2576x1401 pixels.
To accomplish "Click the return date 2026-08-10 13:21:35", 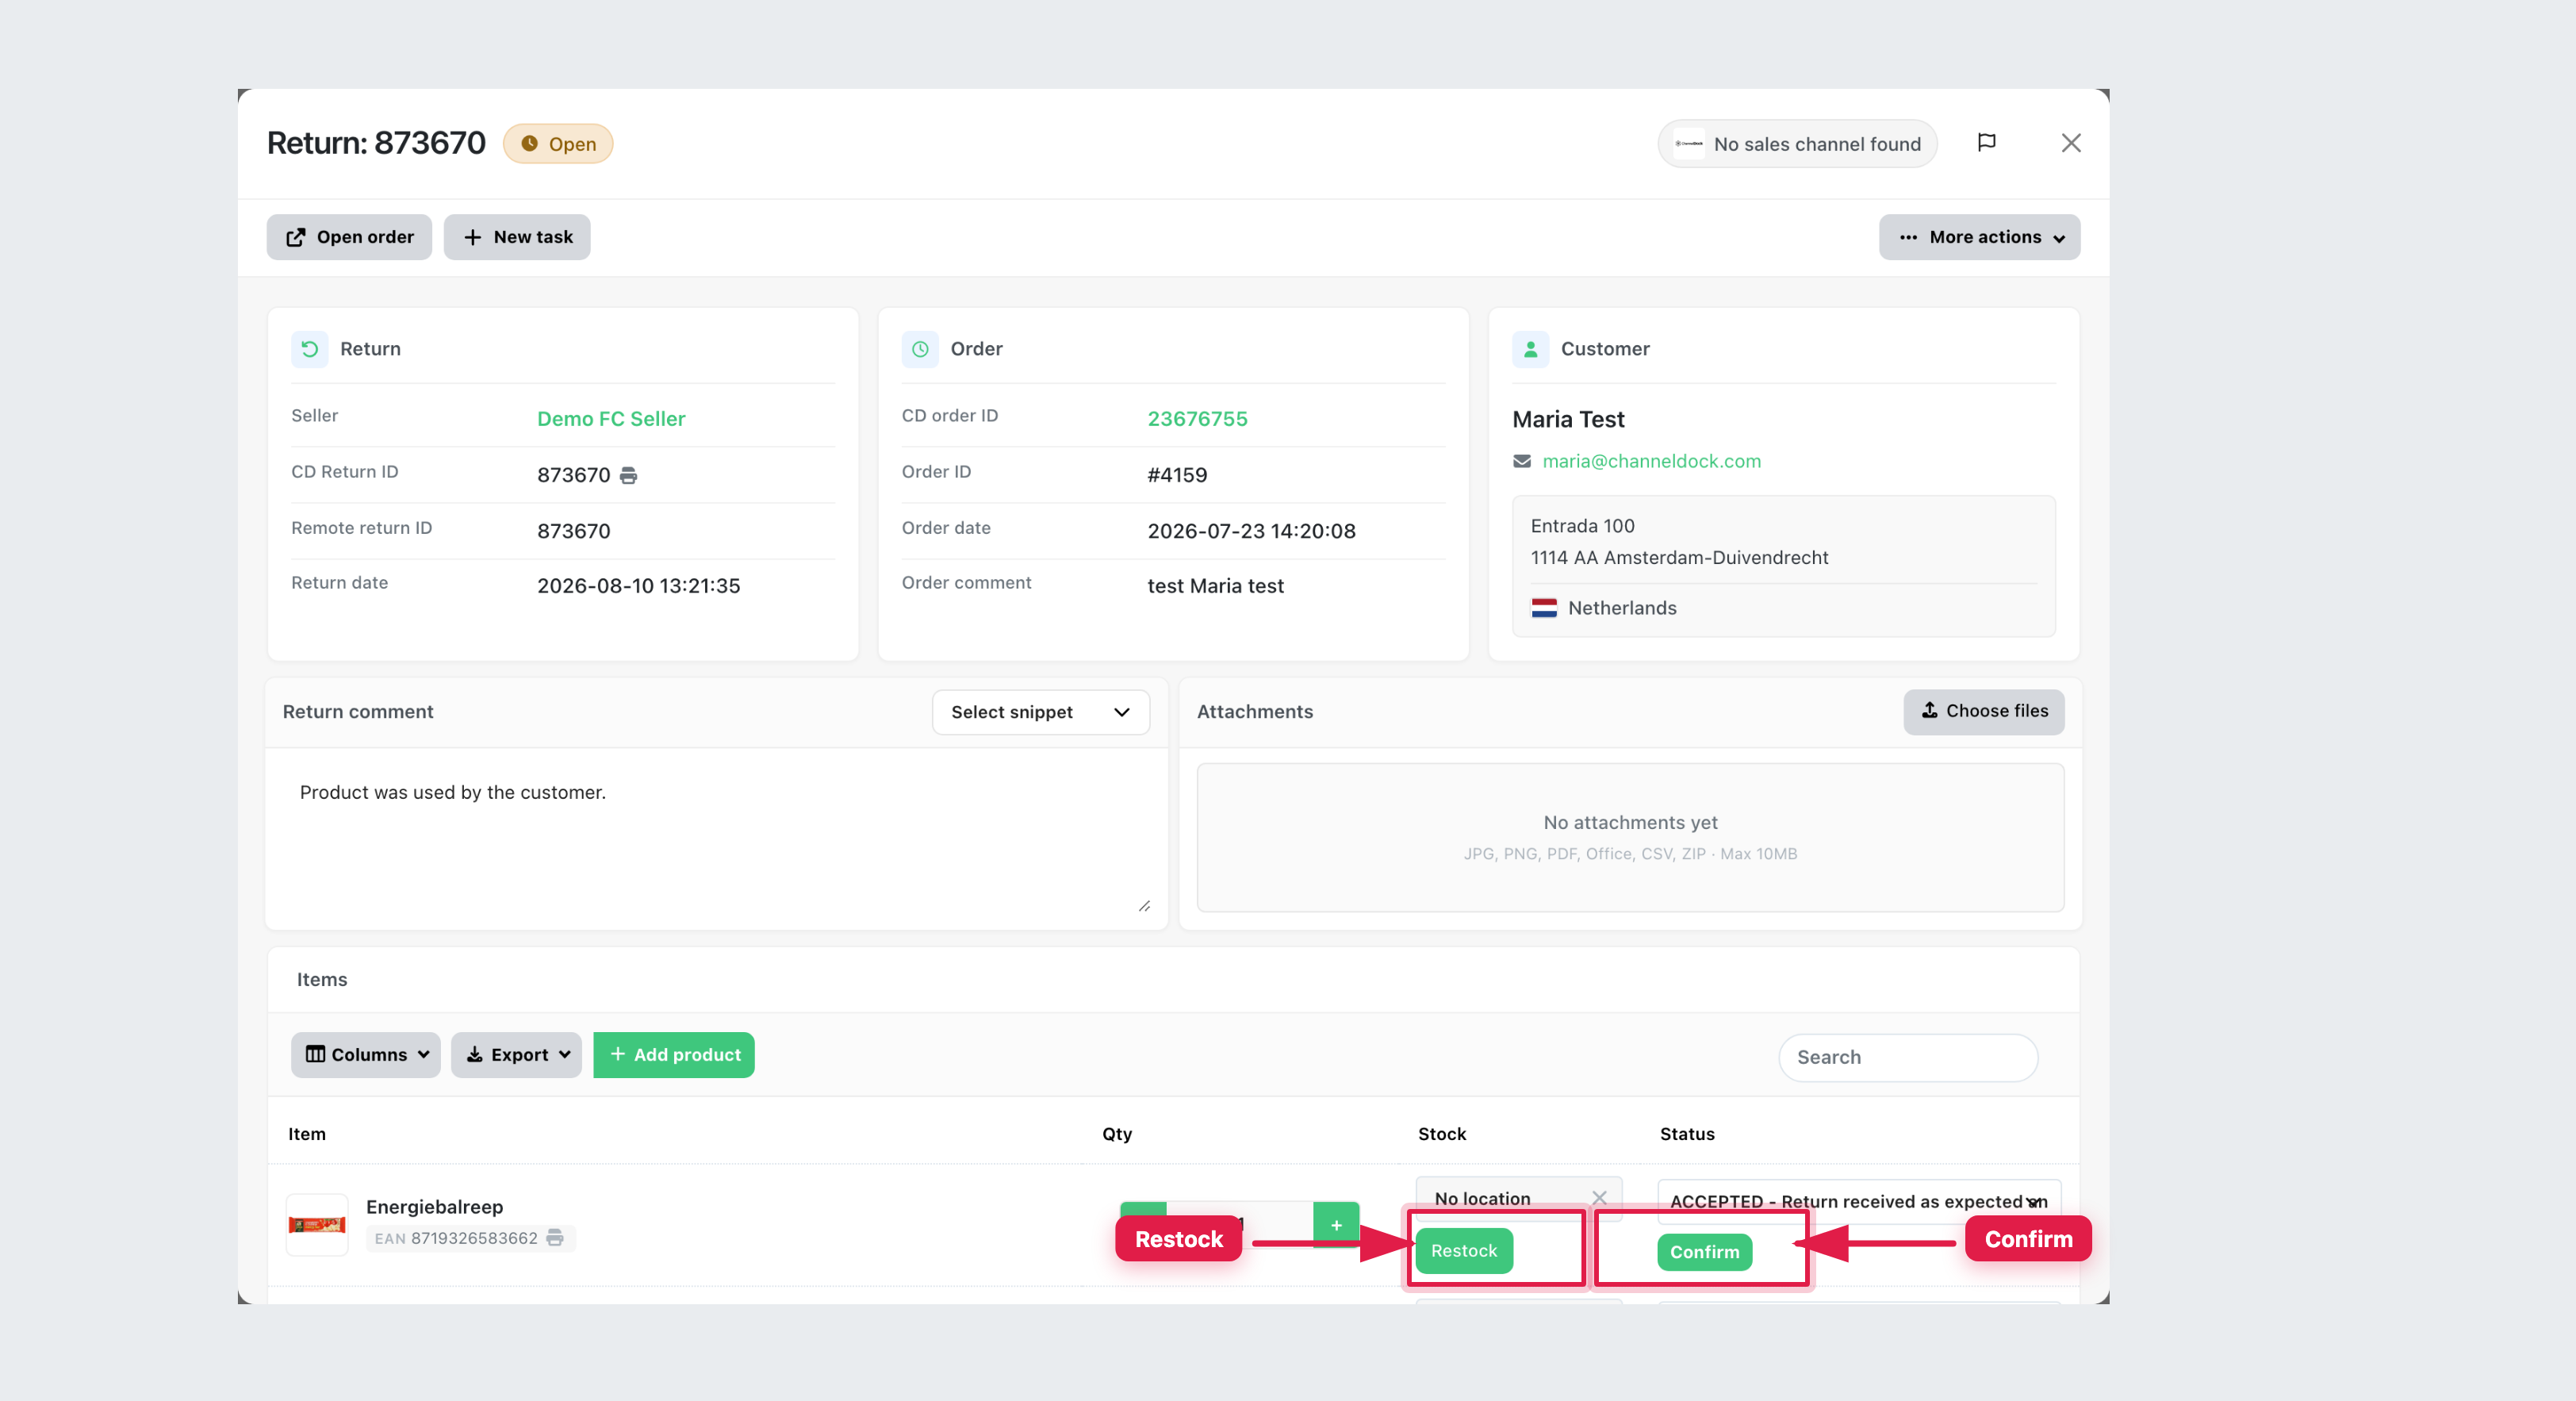I will (x=639, y=586).
